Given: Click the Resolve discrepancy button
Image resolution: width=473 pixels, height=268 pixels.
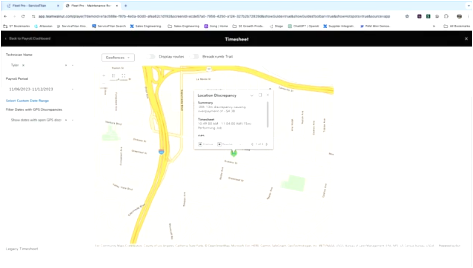Looking at the screenshot, I should (225, 144).
